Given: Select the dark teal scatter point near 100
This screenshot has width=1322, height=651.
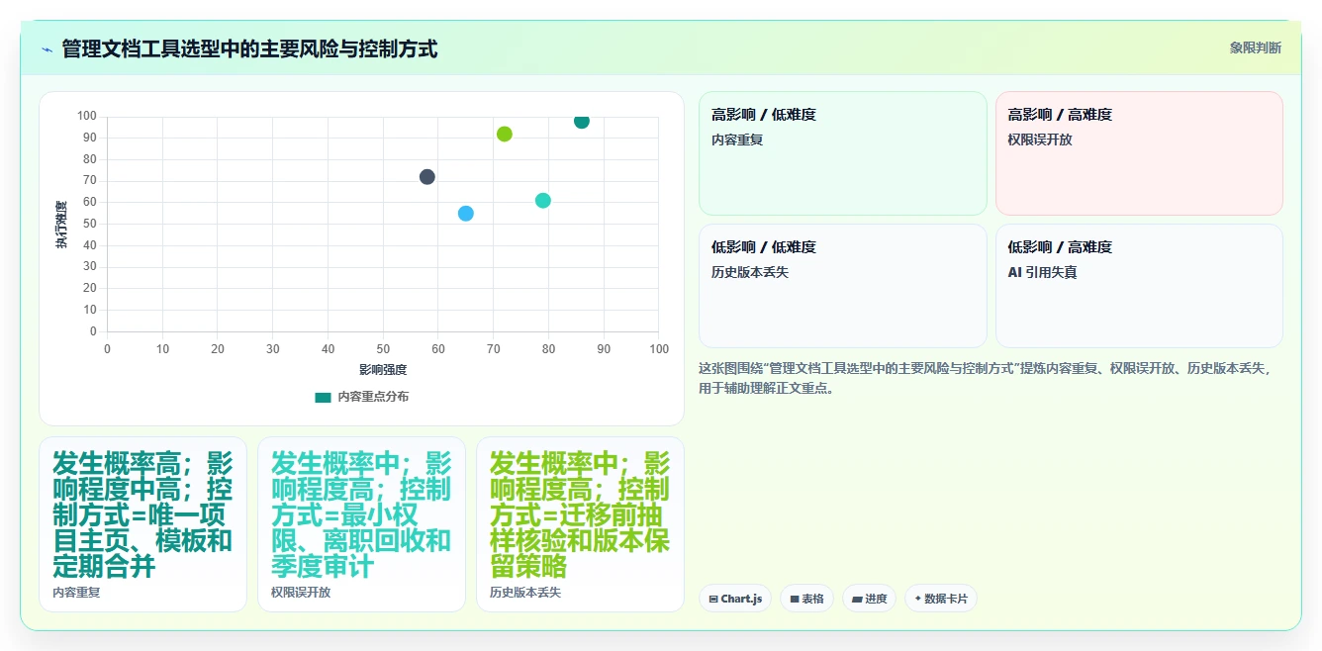Looking at the screenshot, I should (582, 121).
